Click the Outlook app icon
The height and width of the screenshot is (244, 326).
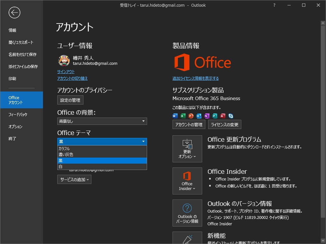(198, 116)
